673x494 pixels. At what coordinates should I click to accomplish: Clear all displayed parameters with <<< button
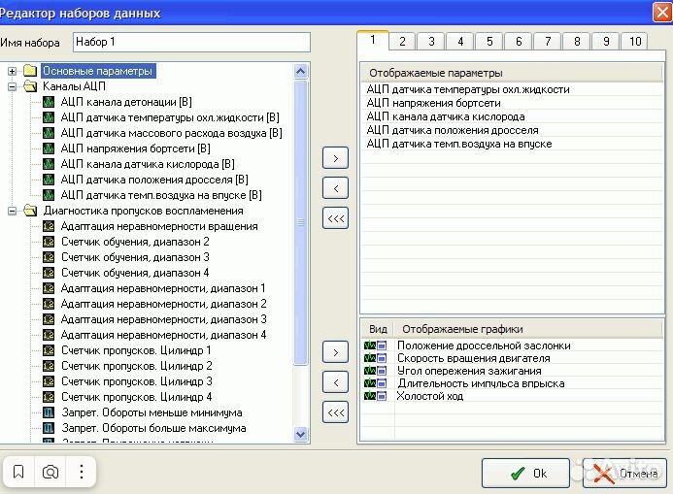tap(336, 218)
